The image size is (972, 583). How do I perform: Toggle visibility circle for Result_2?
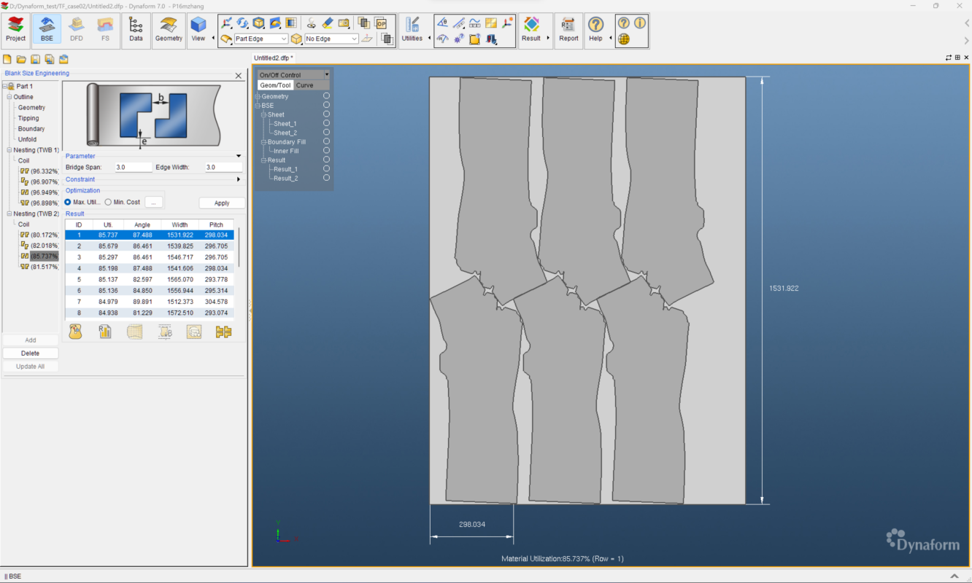(x=326, y=178)
